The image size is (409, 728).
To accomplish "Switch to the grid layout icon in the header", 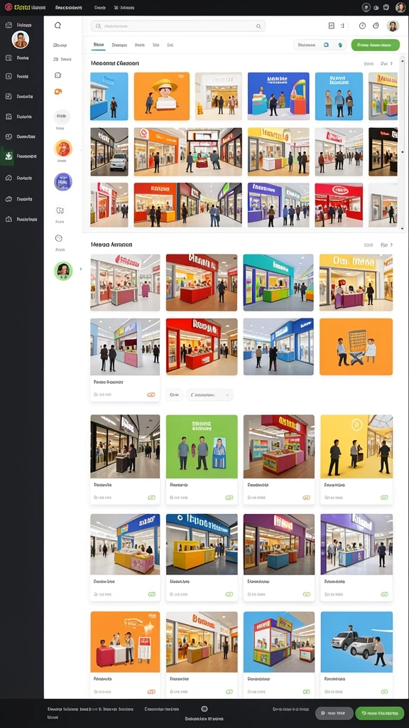I will [331, 26].
